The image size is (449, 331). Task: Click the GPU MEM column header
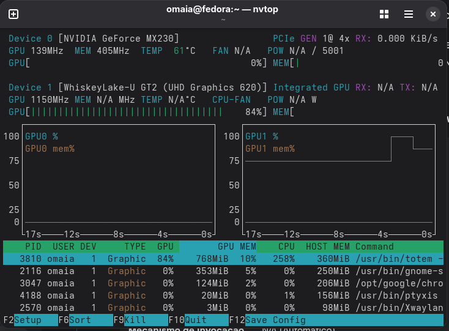point(237,247)
